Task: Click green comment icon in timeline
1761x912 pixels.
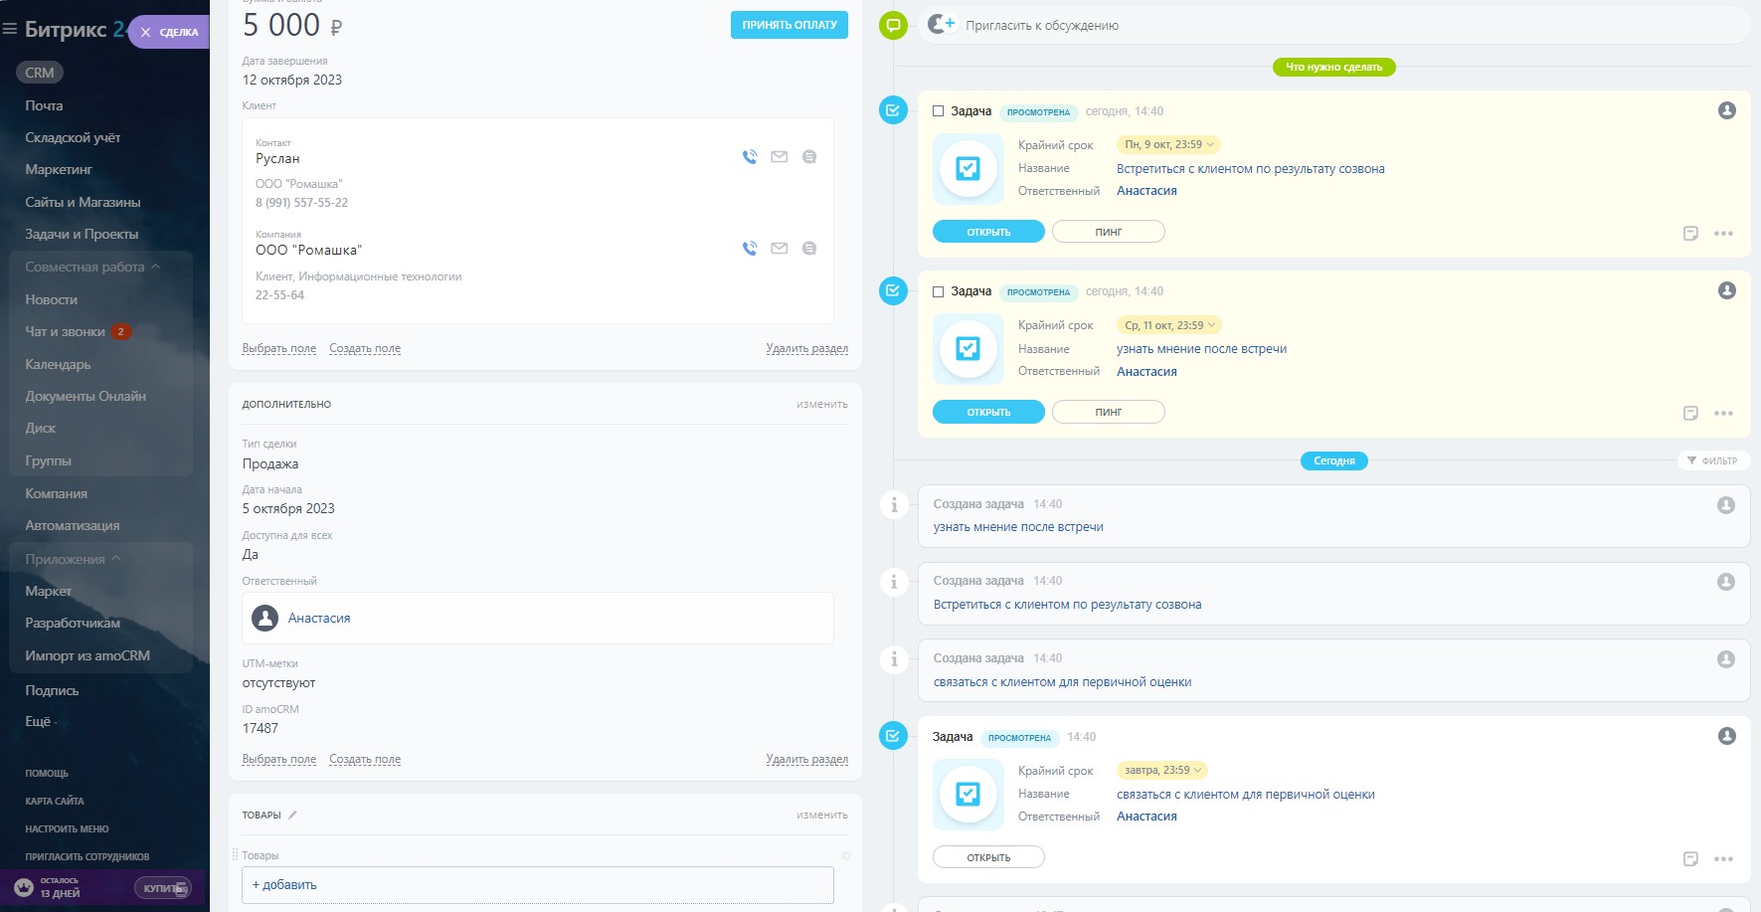Action: coord(893,26)
